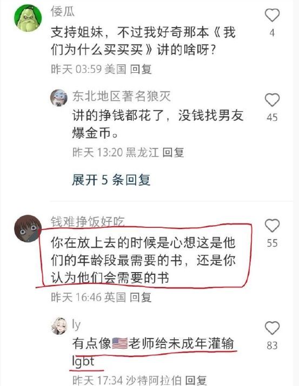Like the comment by 钱难挣饭好吃
This screenshot has width=299, height=386.
pos(272,226)
